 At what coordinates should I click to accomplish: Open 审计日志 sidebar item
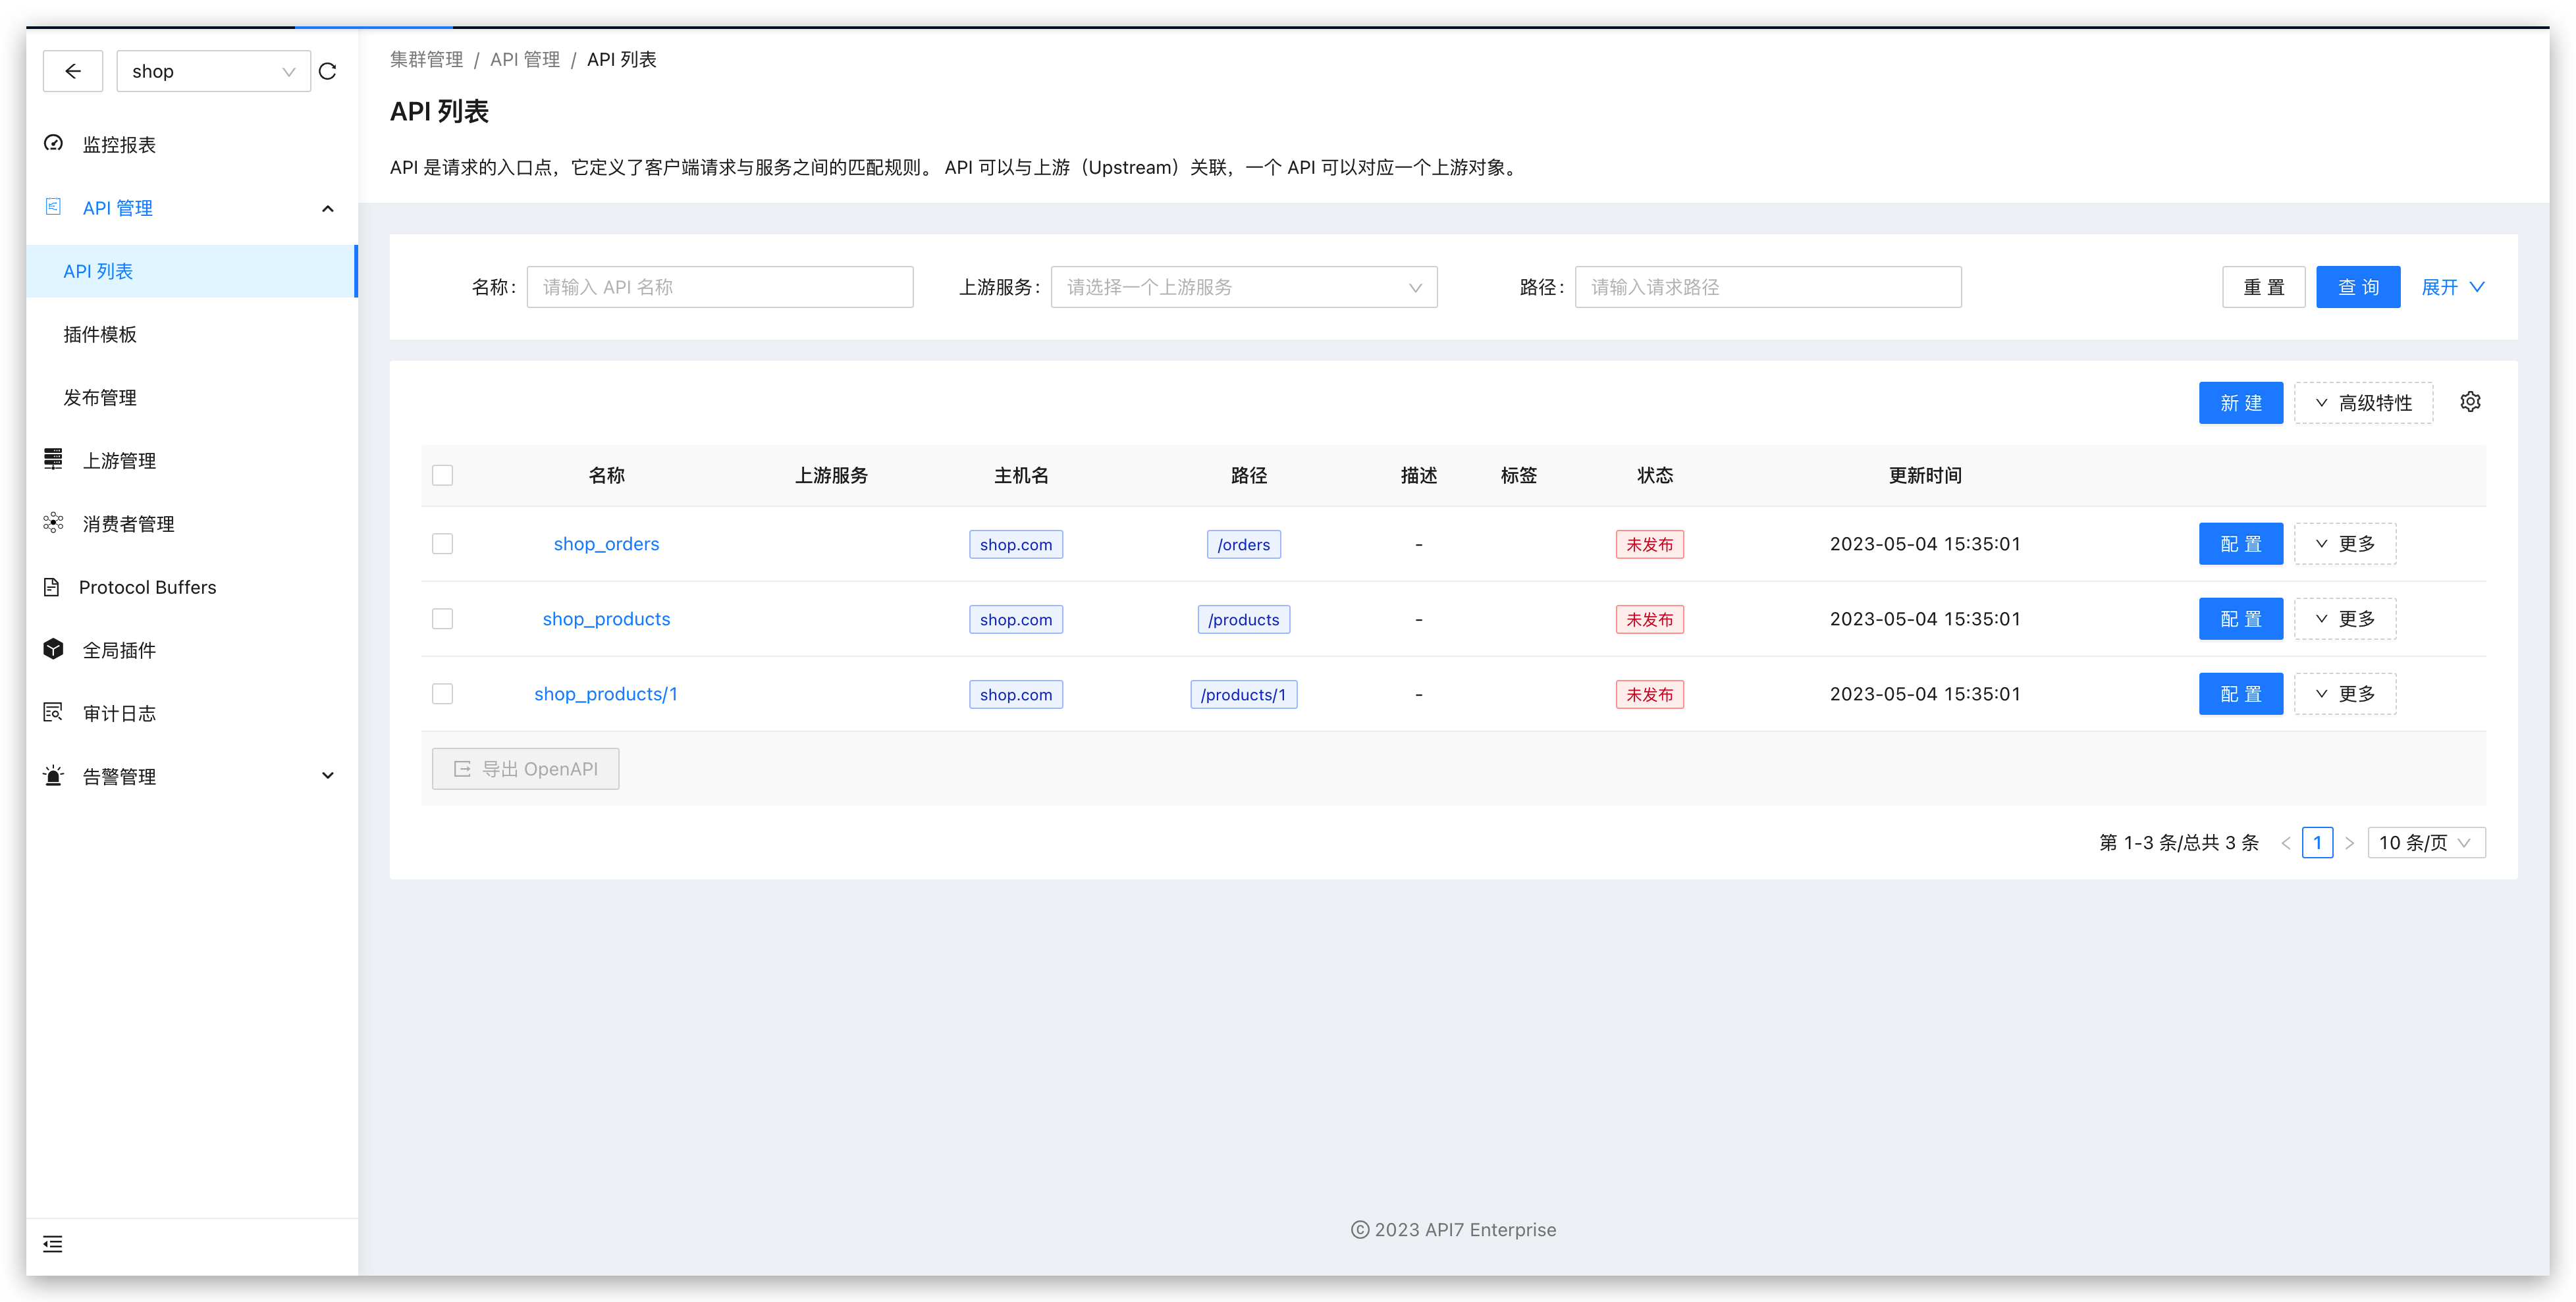pyautogui.click(x=191, y=713)
